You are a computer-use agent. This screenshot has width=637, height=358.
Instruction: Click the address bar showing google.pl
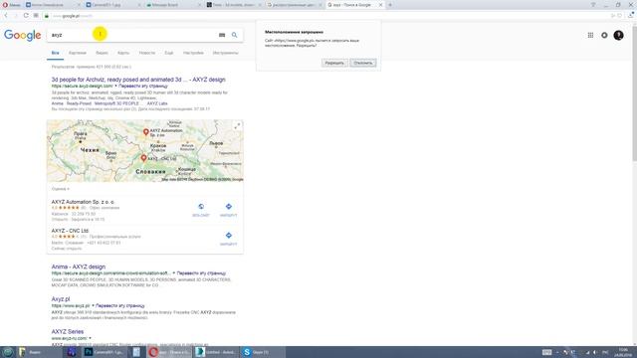pyautogui.click(x=325, y=16)
